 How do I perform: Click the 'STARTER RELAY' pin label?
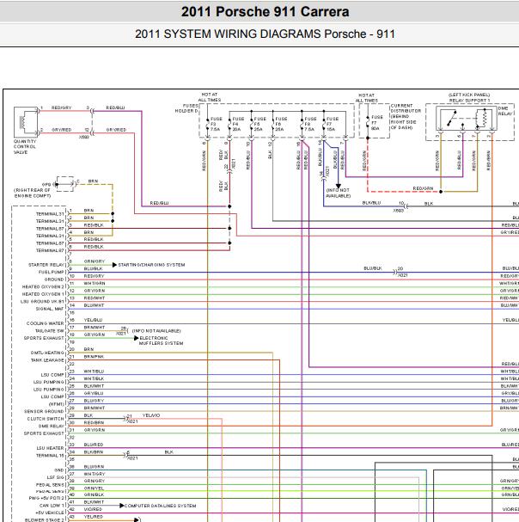point(46,265)
